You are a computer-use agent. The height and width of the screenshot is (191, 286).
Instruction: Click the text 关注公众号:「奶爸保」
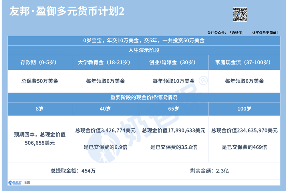[226, 33]
